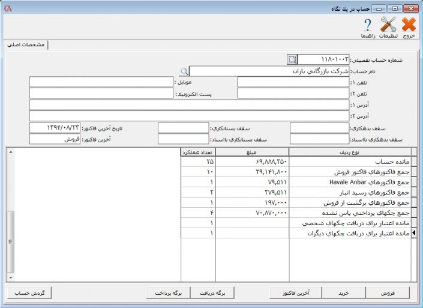The width and height of the screenshot is (423, 308).
Task: Open گردش حساب (Account Turnover) button
Action: click(31, 293)
